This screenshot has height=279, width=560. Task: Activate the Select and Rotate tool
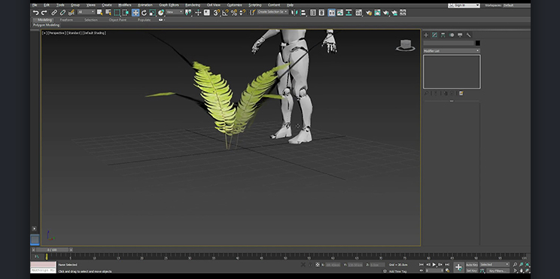click(x=145, y=13)
